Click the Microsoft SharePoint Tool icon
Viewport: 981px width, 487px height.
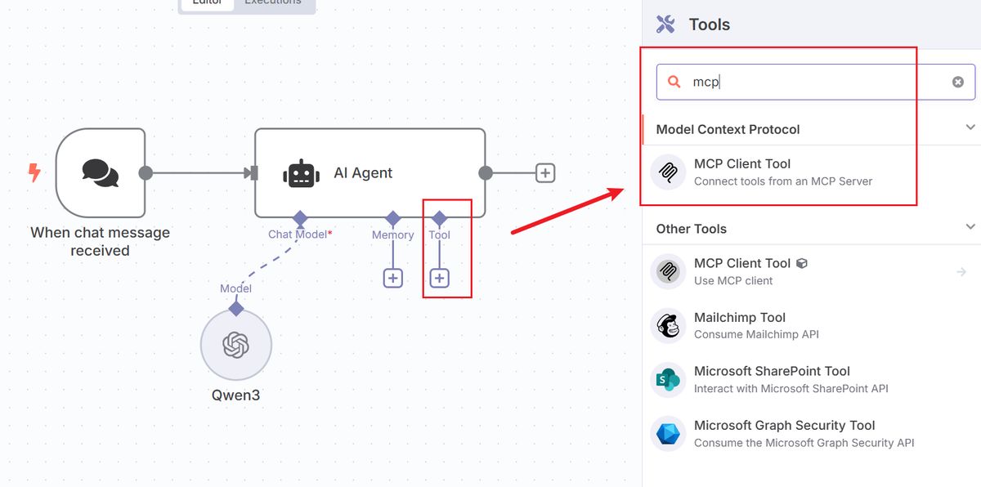(668, 379)
